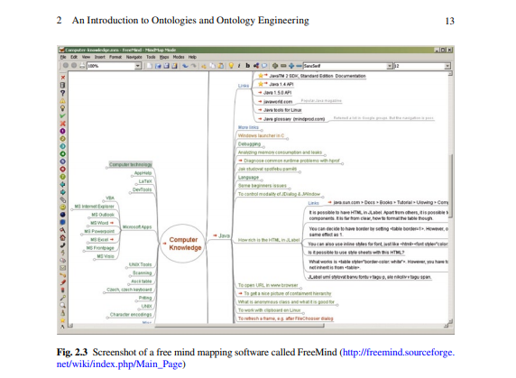Open the font size 12 dropdown
This screenshot has width=516, height=378.
click(447, 66)
